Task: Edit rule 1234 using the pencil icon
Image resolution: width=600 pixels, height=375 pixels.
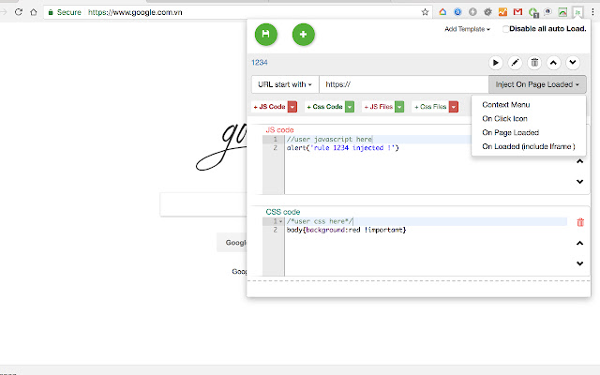Action: (515, 63)
